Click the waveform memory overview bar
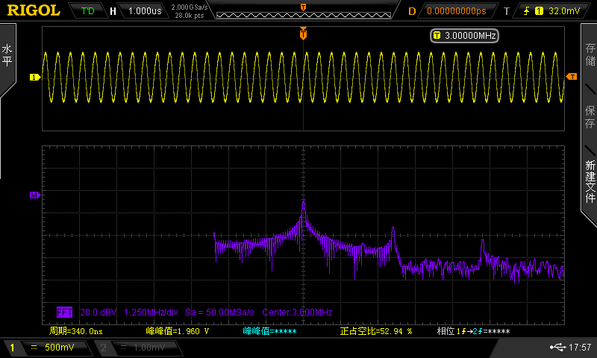Viewport: 597px width, 358px height. (x=304, y=15)
